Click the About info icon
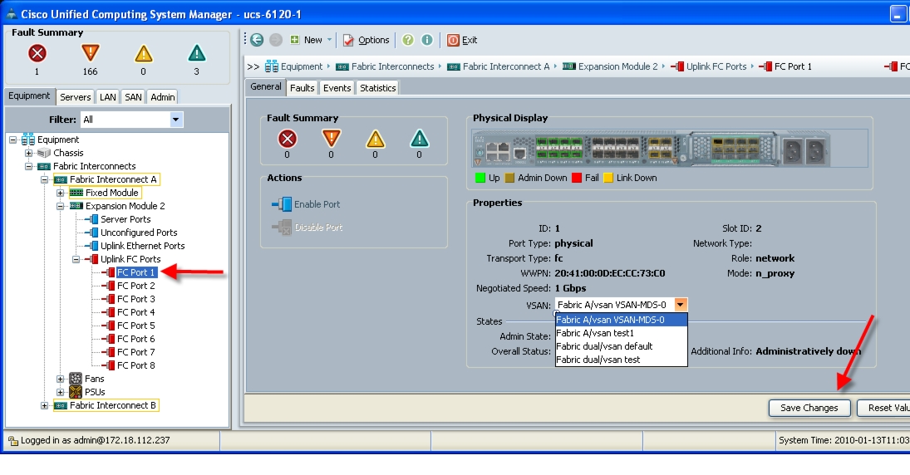The width and height of the screenshot is (910, 475). coord(427,39)
